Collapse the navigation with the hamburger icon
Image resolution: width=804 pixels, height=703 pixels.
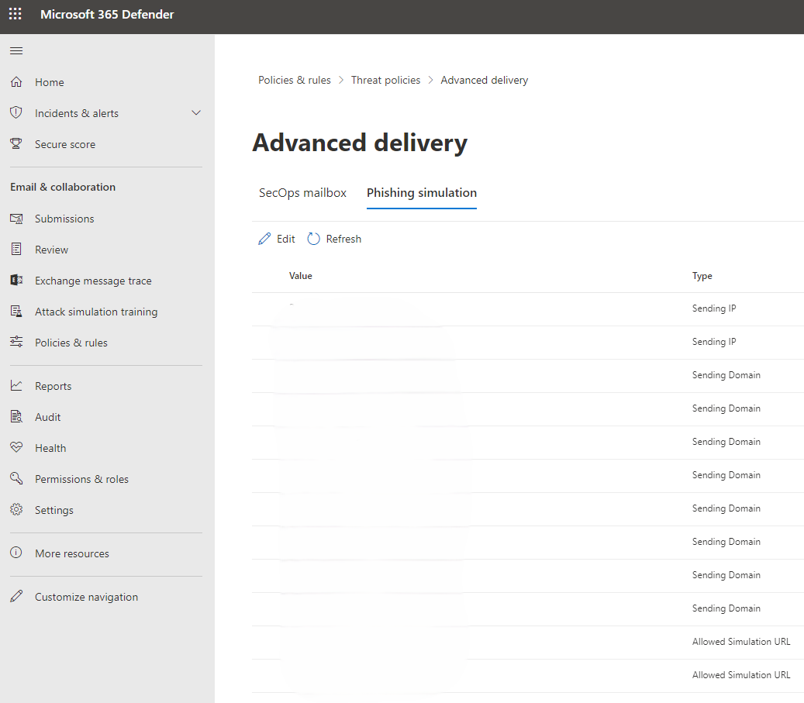(16, 50)
